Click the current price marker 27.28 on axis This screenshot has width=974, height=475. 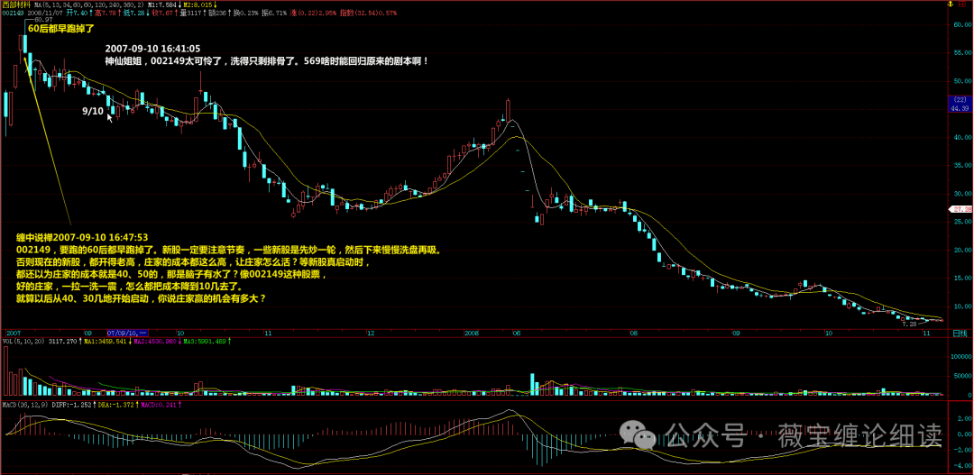pyautogui.click(x=960, y=209)
